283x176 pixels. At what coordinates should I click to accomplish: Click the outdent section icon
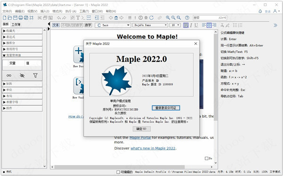coord(102,18)
